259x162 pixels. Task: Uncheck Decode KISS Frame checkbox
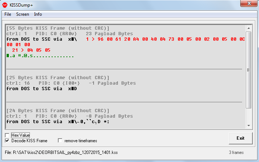click(x=7, y=141)
